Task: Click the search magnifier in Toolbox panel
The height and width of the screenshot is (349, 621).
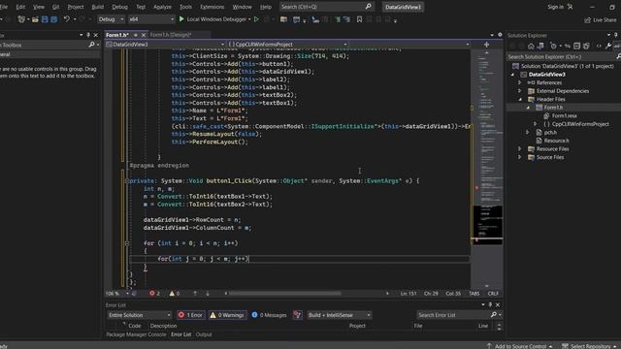Action: click(91, 45)
